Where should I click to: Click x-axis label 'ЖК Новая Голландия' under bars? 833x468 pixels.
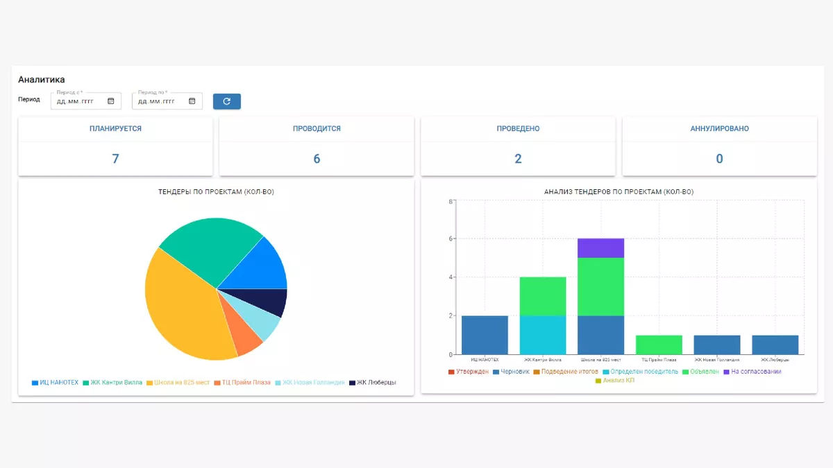[717, 360]
